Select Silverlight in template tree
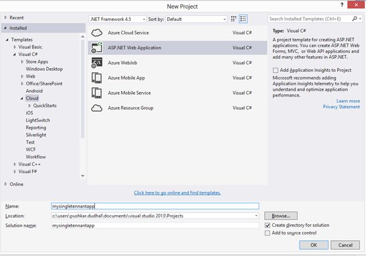Viewport: 366px width, 256px height. (36, 135)
